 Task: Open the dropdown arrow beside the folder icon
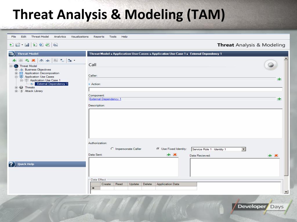[x=22, y=45]
